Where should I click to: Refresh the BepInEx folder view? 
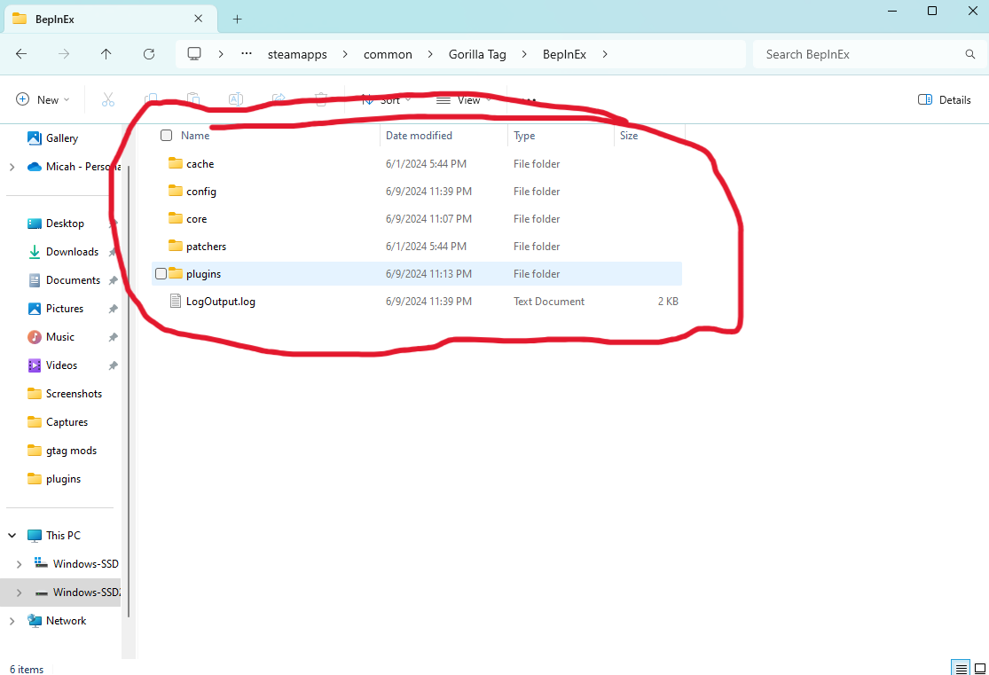tap(149, 54)
